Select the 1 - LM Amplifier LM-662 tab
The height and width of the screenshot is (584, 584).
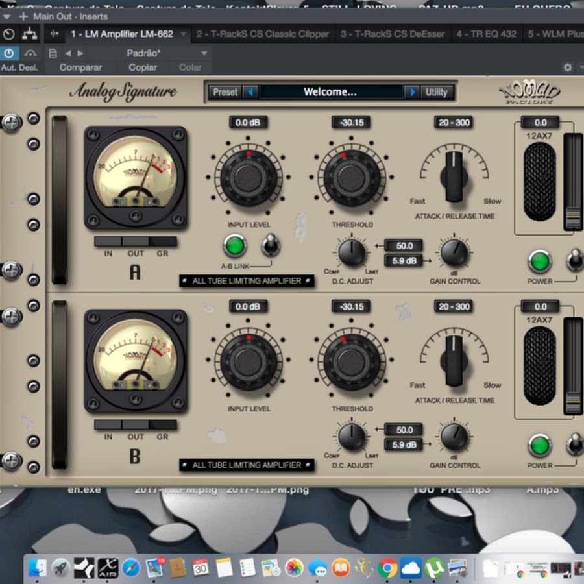(122, 34)
